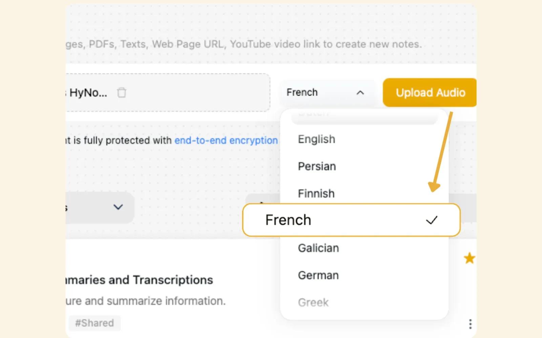Click the checkmark next to French

(x=432, y=220)
